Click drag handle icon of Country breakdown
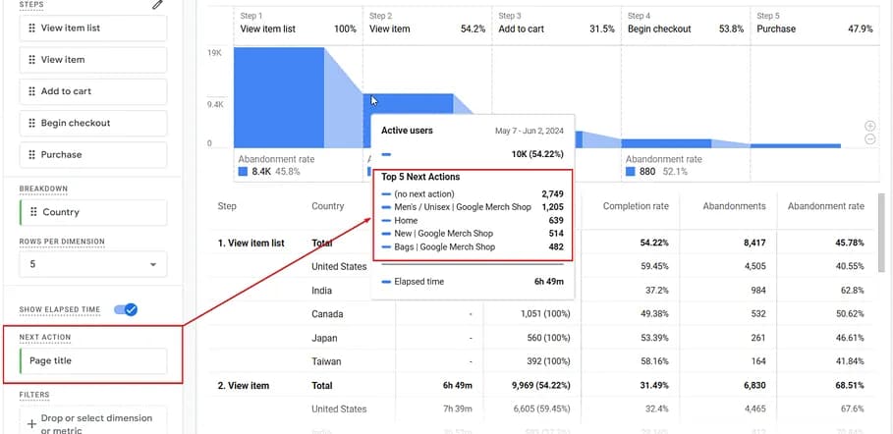This screenshot has height=434, width=893. pyautogui.click(x=33, y=212)
